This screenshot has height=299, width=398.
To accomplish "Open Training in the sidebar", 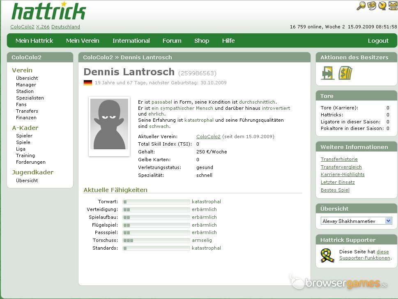I will (25, 155).
